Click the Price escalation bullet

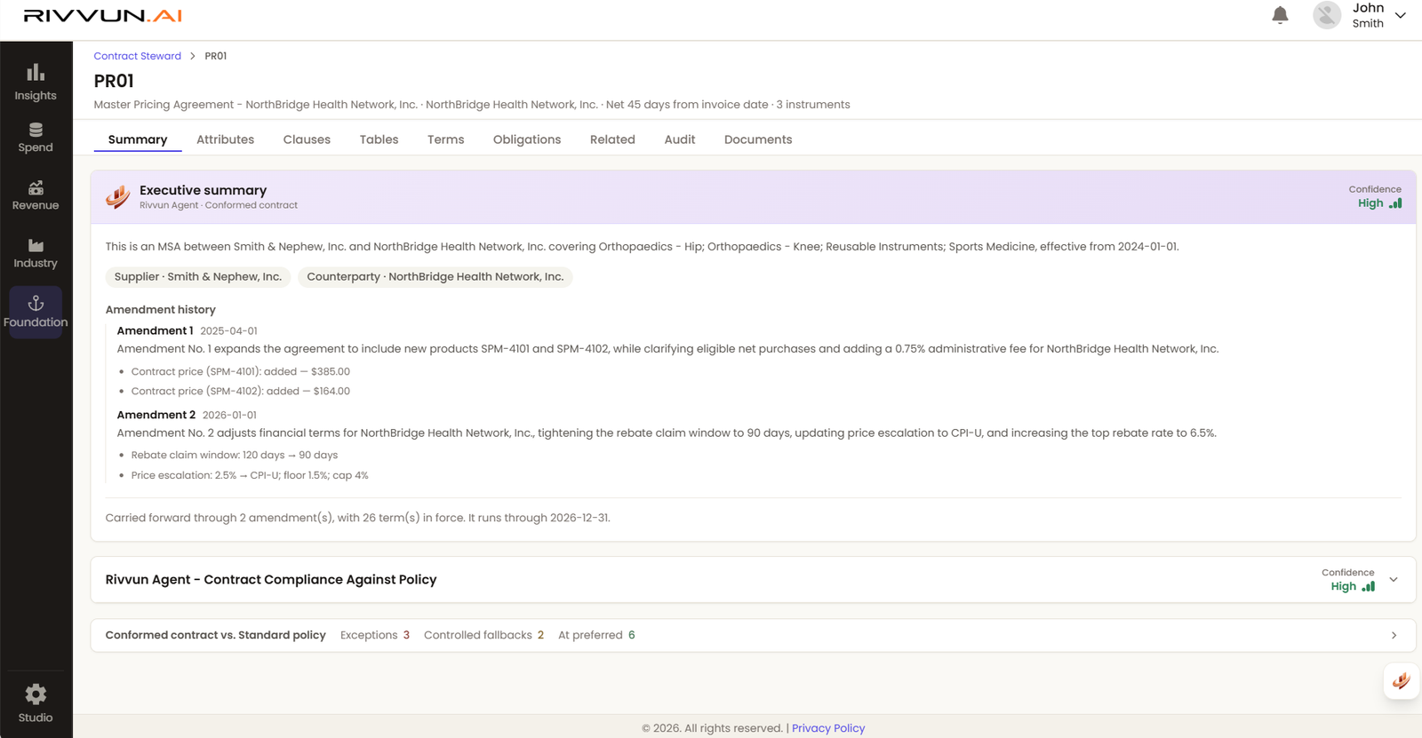click(250, 475)
